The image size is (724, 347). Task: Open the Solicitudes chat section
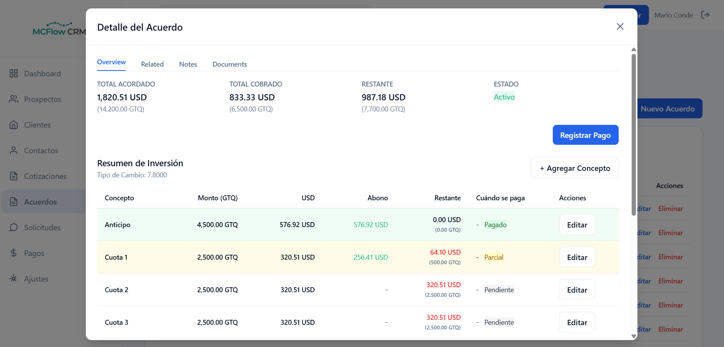[x=42, y=227]
